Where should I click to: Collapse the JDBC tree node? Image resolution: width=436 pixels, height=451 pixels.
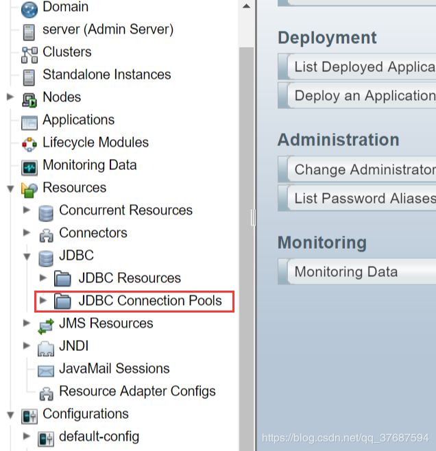coord(27,256)
